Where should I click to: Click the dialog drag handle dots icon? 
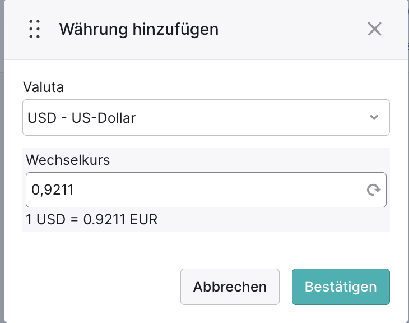coord(34,29)
